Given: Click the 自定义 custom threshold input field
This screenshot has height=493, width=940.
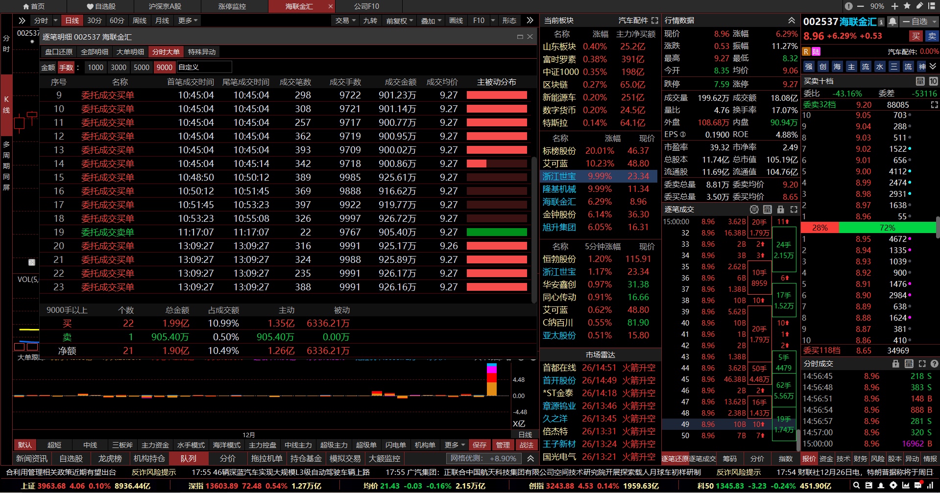Looking at the screenshot, I should coord(204,68).
